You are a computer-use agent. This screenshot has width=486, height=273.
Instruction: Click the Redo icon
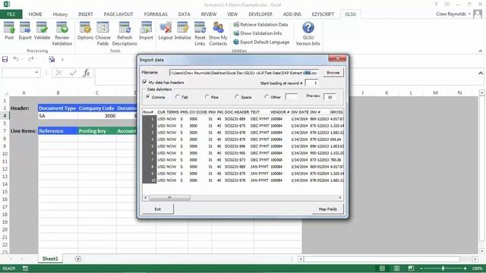(30, 59)
